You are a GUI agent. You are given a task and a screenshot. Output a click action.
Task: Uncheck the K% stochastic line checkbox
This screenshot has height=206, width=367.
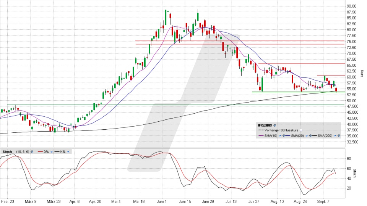click(x=68, y=151)
